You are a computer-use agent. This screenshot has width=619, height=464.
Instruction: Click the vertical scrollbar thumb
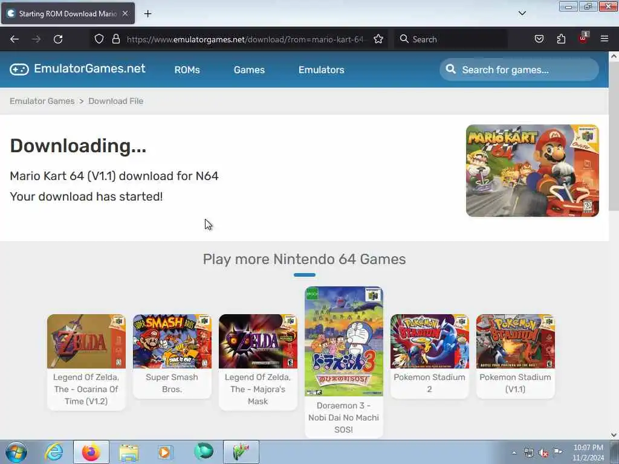[x=614, y=137]
